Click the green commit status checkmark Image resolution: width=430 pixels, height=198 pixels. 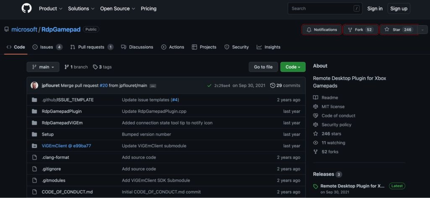[x=209, y=86]
